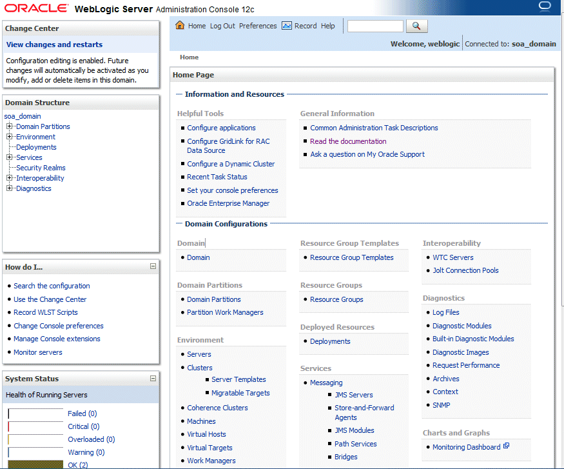Click the magnifier search button

click(x=416, y=26)
